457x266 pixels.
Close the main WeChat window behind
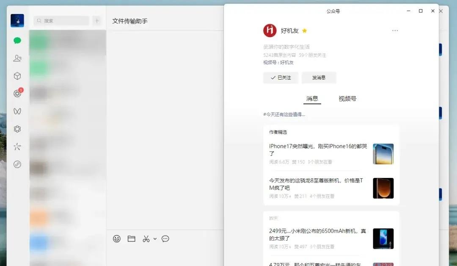tap(441, 11)
